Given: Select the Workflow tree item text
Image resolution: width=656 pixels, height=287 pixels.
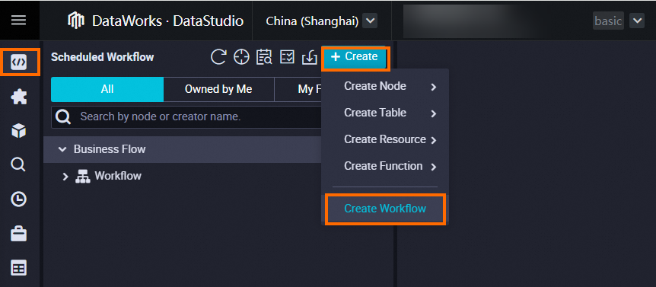Looking at the screenshot, I should [118, 176].
